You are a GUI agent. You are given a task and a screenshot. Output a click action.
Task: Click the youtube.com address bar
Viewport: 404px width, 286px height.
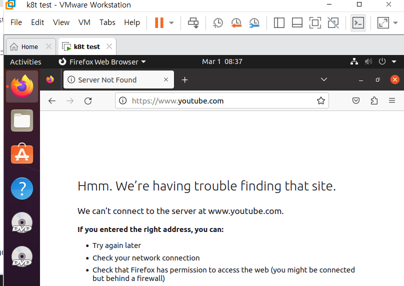coord(221,100)
